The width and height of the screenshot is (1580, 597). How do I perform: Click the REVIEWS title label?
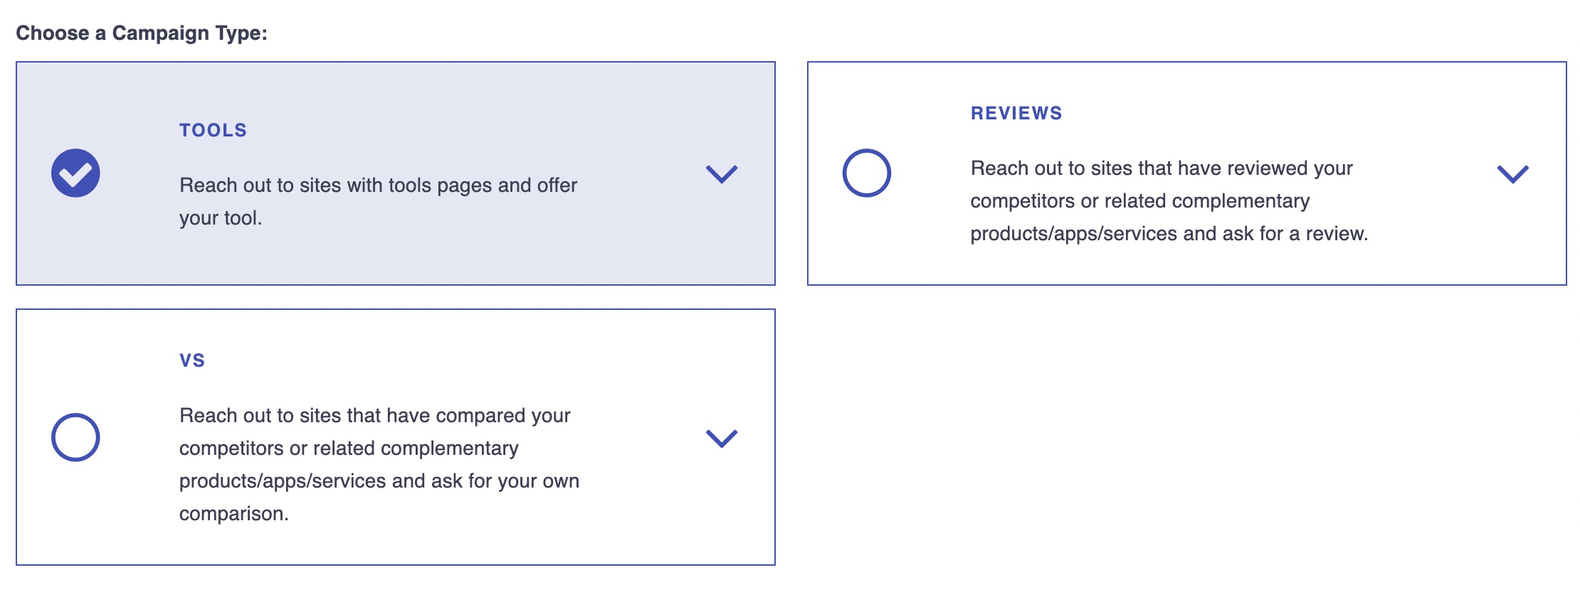coord(1016,113)
